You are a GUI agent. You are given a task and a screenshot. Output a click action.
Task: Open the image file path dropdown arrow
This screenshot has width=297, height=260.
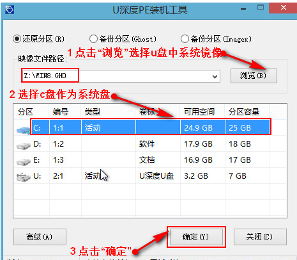pos(215,76)
